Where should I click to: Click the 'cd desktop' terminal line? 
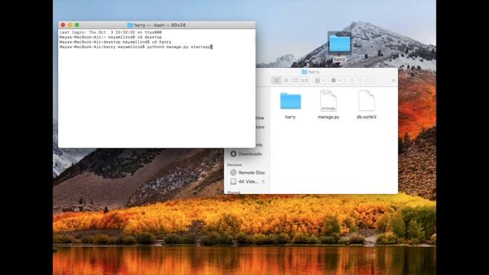[x=111, y=37]
